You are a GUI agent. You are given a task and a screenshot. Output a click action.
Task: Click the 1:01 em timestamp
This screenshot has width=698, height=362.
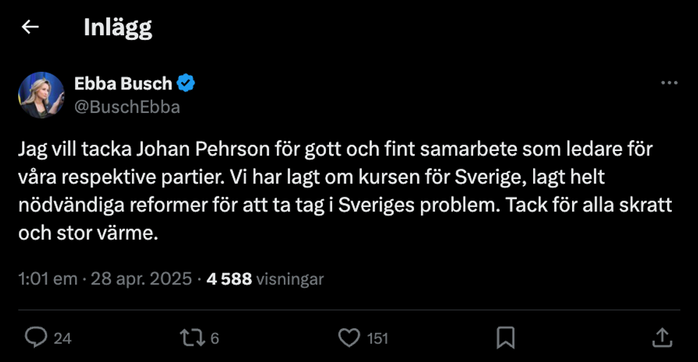[x=48, y=279]
